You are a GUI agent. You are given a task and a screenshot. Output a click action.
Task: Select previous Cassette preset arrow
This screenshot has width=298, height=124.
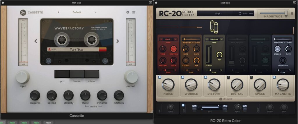[58, 12]
